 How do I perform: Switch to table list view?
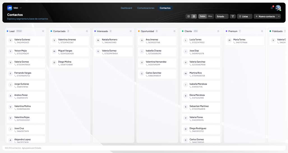tap(188, 16)
